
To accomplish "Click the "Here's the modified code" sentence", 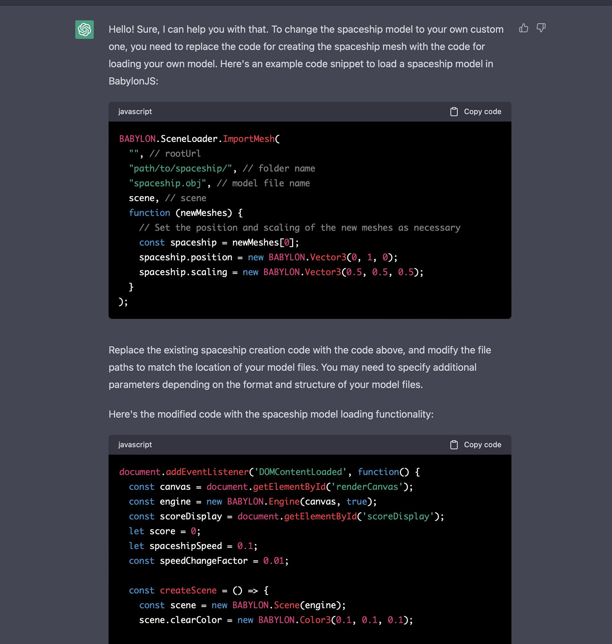I will pyautogui.click(x=271, y=414).
